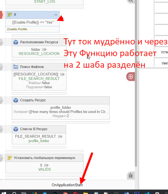Click the FILE_SEARCH_RESULT output variable in Поиск Файлов
168x194 pixels.
pyautogui.click(x=39, y=79)
